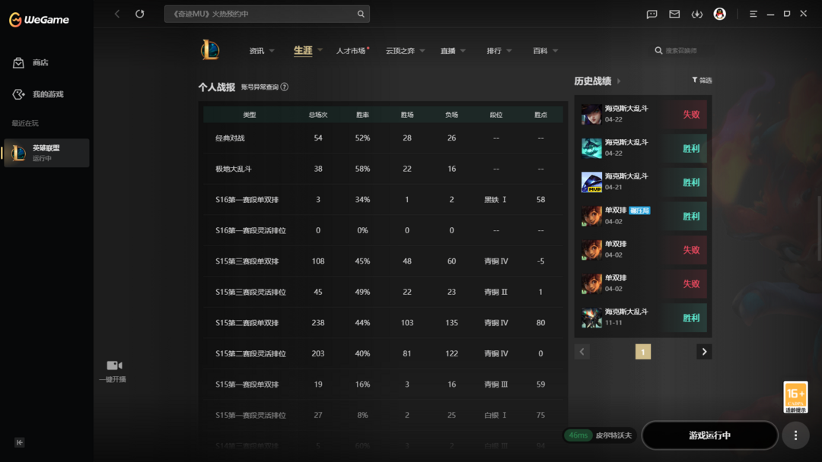Open the user avatar profile

720,14
